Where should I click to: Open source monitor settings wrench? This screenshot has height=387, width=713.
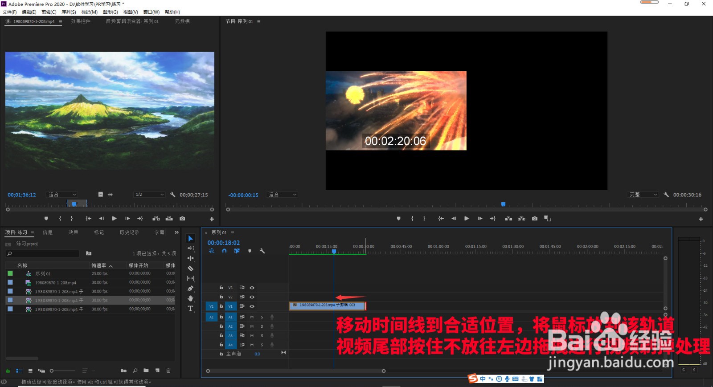173,195
